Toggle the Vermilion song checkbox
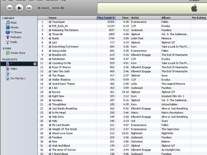207x155 pixels. click(x=50, y=100)
